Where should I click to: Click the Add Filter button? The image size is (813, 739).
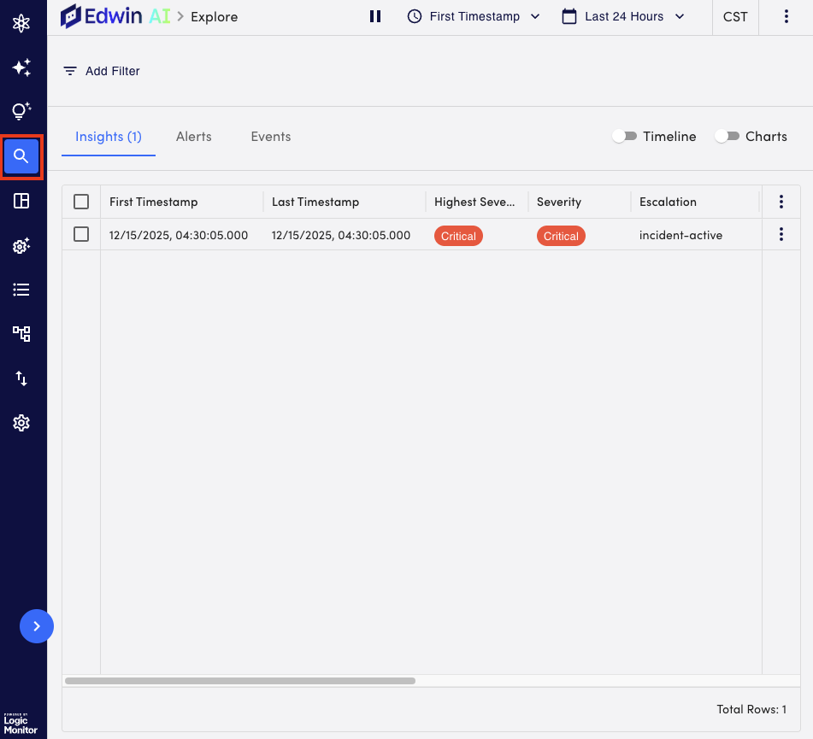click(101, 71)
